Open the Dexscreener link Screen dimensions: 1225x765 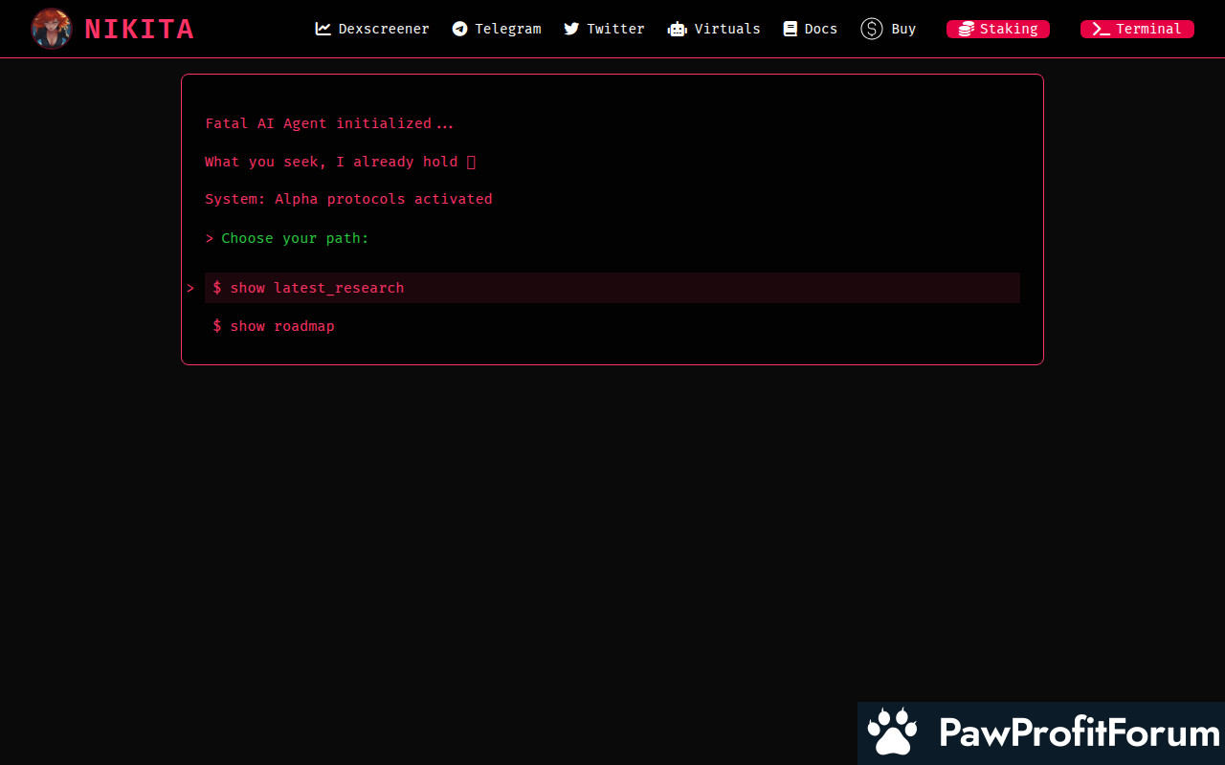tap(372, 29)
